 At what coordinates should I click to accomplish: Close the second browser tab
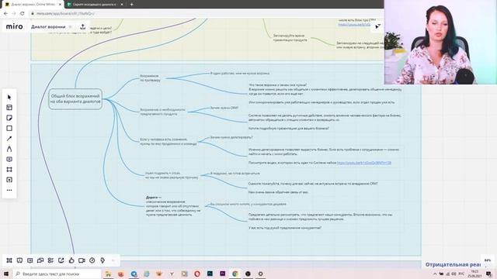[x=122, y=5]
